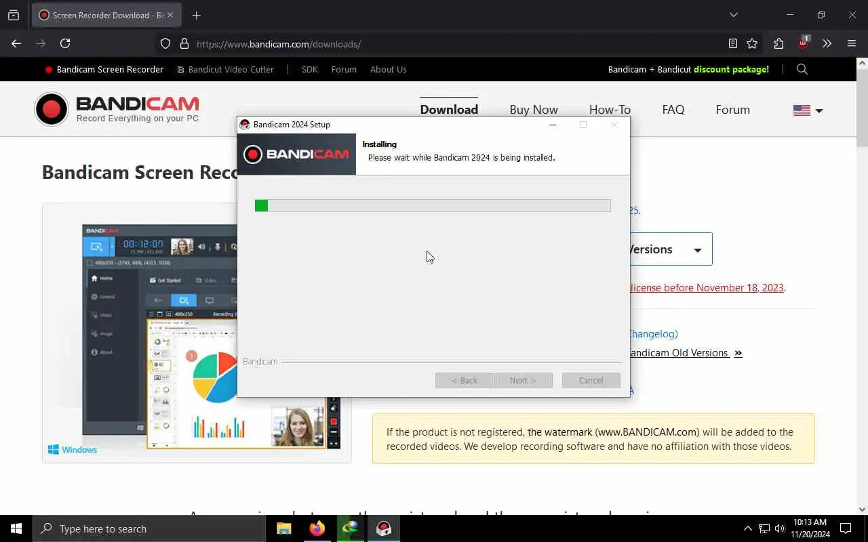Screen dimensions: 868x542
Task: Click the website search magnifier icon
Action: tap(802, 69)
